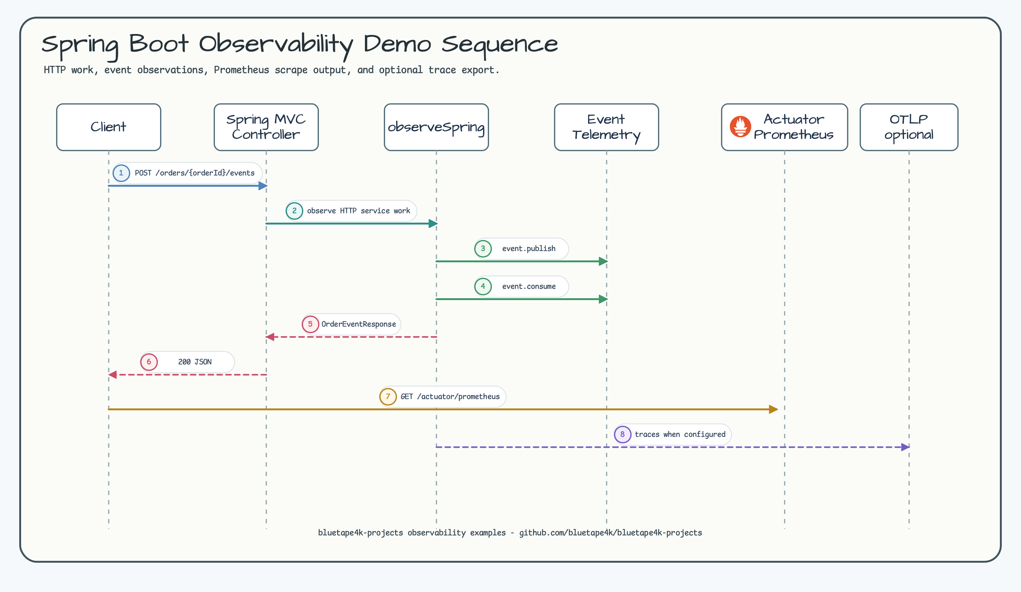1021x592 pixels.
Task: Click the step 8 number circle
Action: [623, 435]
